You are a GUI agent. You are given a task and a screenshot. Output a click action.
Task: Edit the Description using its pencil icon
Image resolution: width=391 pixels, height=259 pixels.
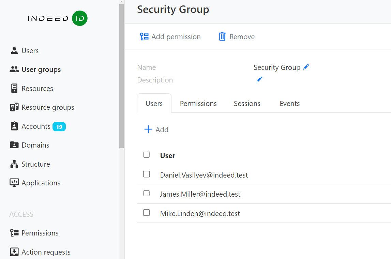pos(259,80)
